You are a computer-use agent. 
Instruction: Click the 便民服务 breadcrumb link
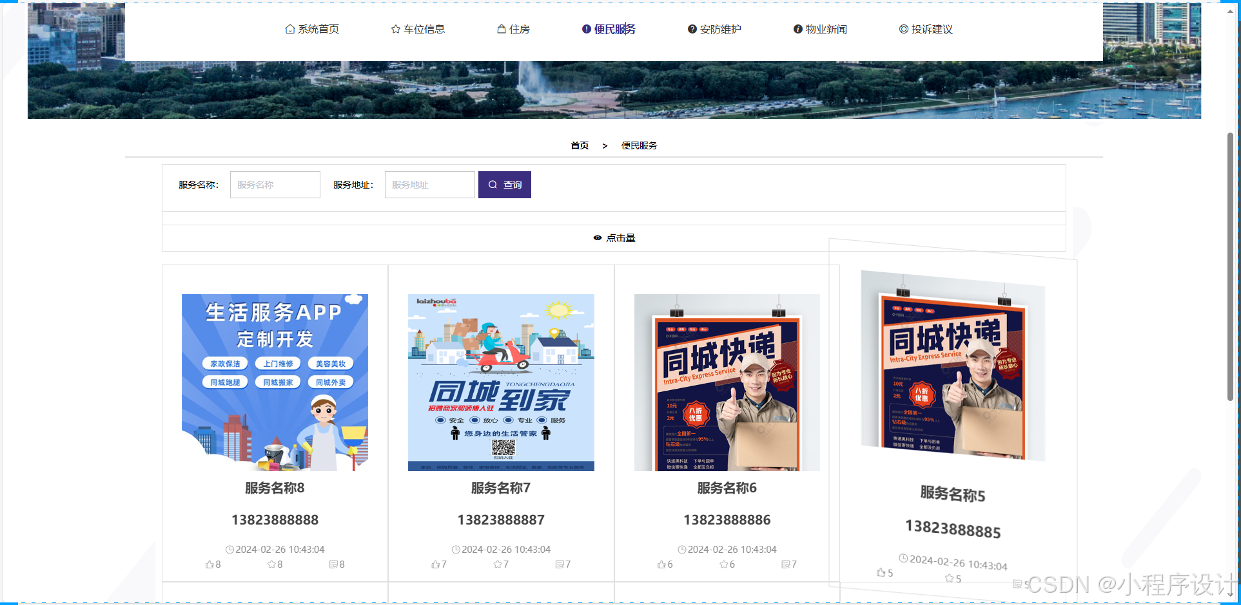tap(639, 145)
